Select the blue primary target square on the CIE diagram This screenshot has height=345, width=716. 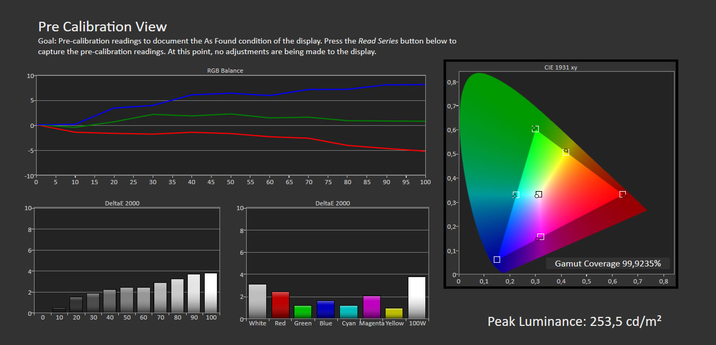pos(497,260)
